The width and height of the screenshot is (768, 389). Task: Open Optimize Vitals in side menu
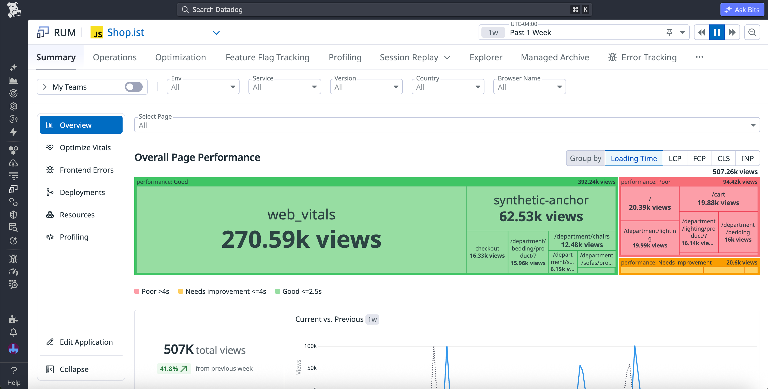81,147
